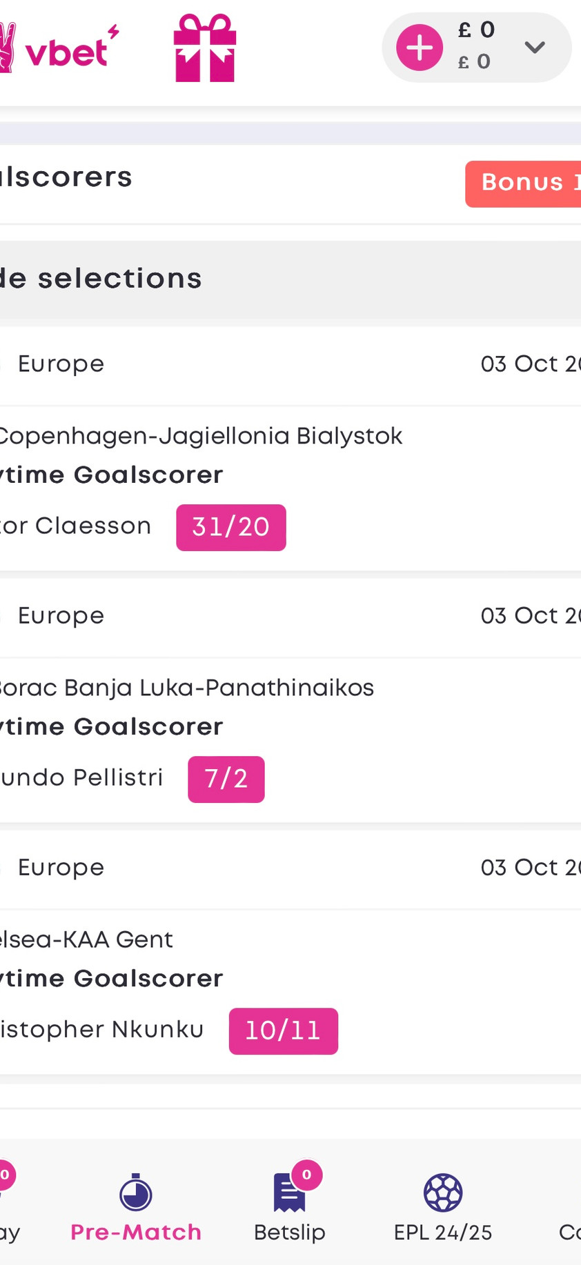The height and width of the screenshot is (1265, 581).
Task: Click the £ 0 balance amount
Action: click(x=477, y=30)
